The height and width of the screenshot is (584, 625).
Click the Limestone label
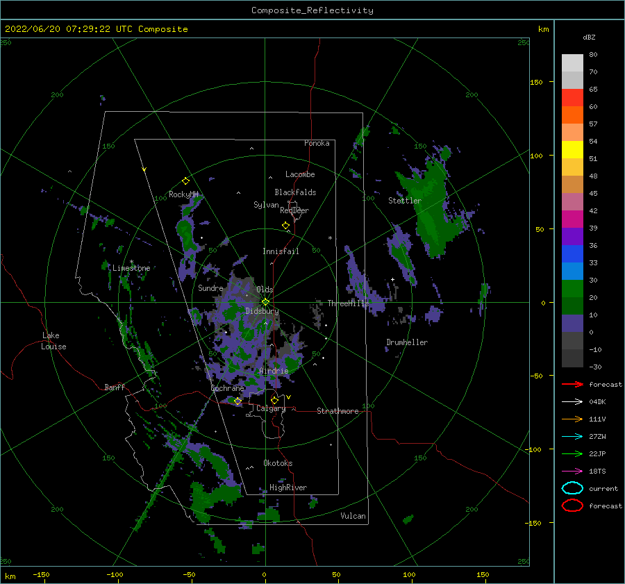131,268
